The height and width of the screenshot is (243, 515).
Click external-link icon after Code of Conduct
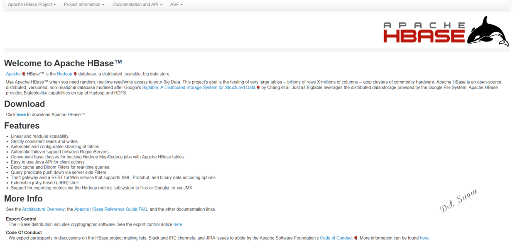point(356,238)
